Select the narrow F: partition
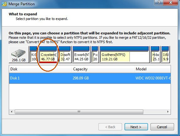180x136 pixels. [95, 54]
